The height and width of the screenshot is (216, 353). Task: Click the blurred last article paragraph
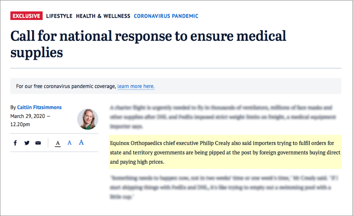(x=224, y=187)
